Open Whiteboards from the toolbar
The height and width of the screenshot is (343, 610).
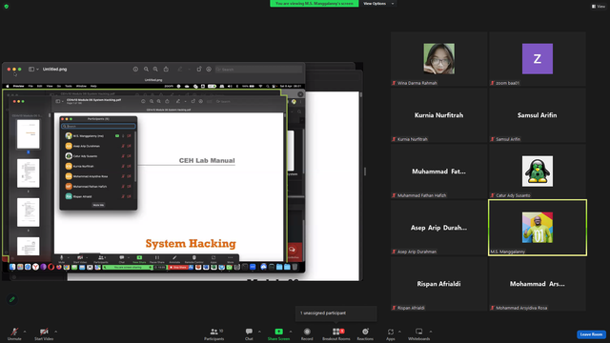coord(419,333)
